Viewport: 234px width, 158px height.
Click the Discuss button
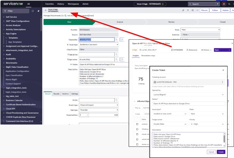coord(204,10)
